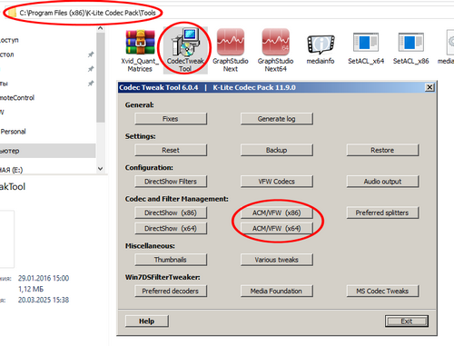Click the Generate log button
Image resolution: width=454 pixels, height=346 pixels.
[277, 119]
